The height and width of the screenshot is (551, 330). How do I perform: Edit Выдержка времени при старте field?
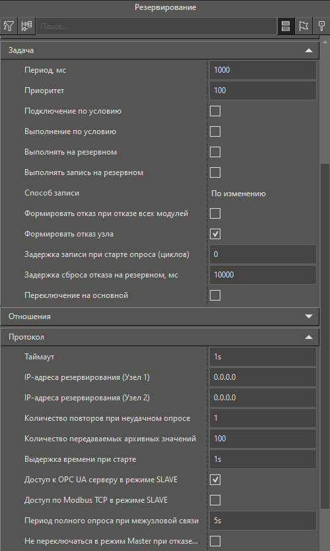[263, 459]
